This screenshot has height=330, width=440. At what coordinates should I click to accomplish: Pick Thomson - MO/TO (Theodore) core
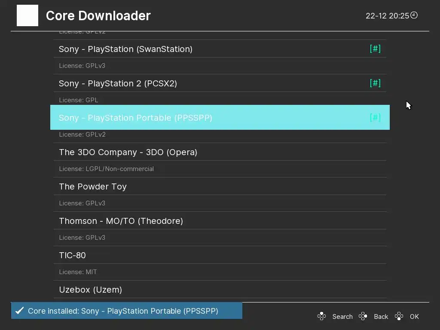(x=121, y=221)
